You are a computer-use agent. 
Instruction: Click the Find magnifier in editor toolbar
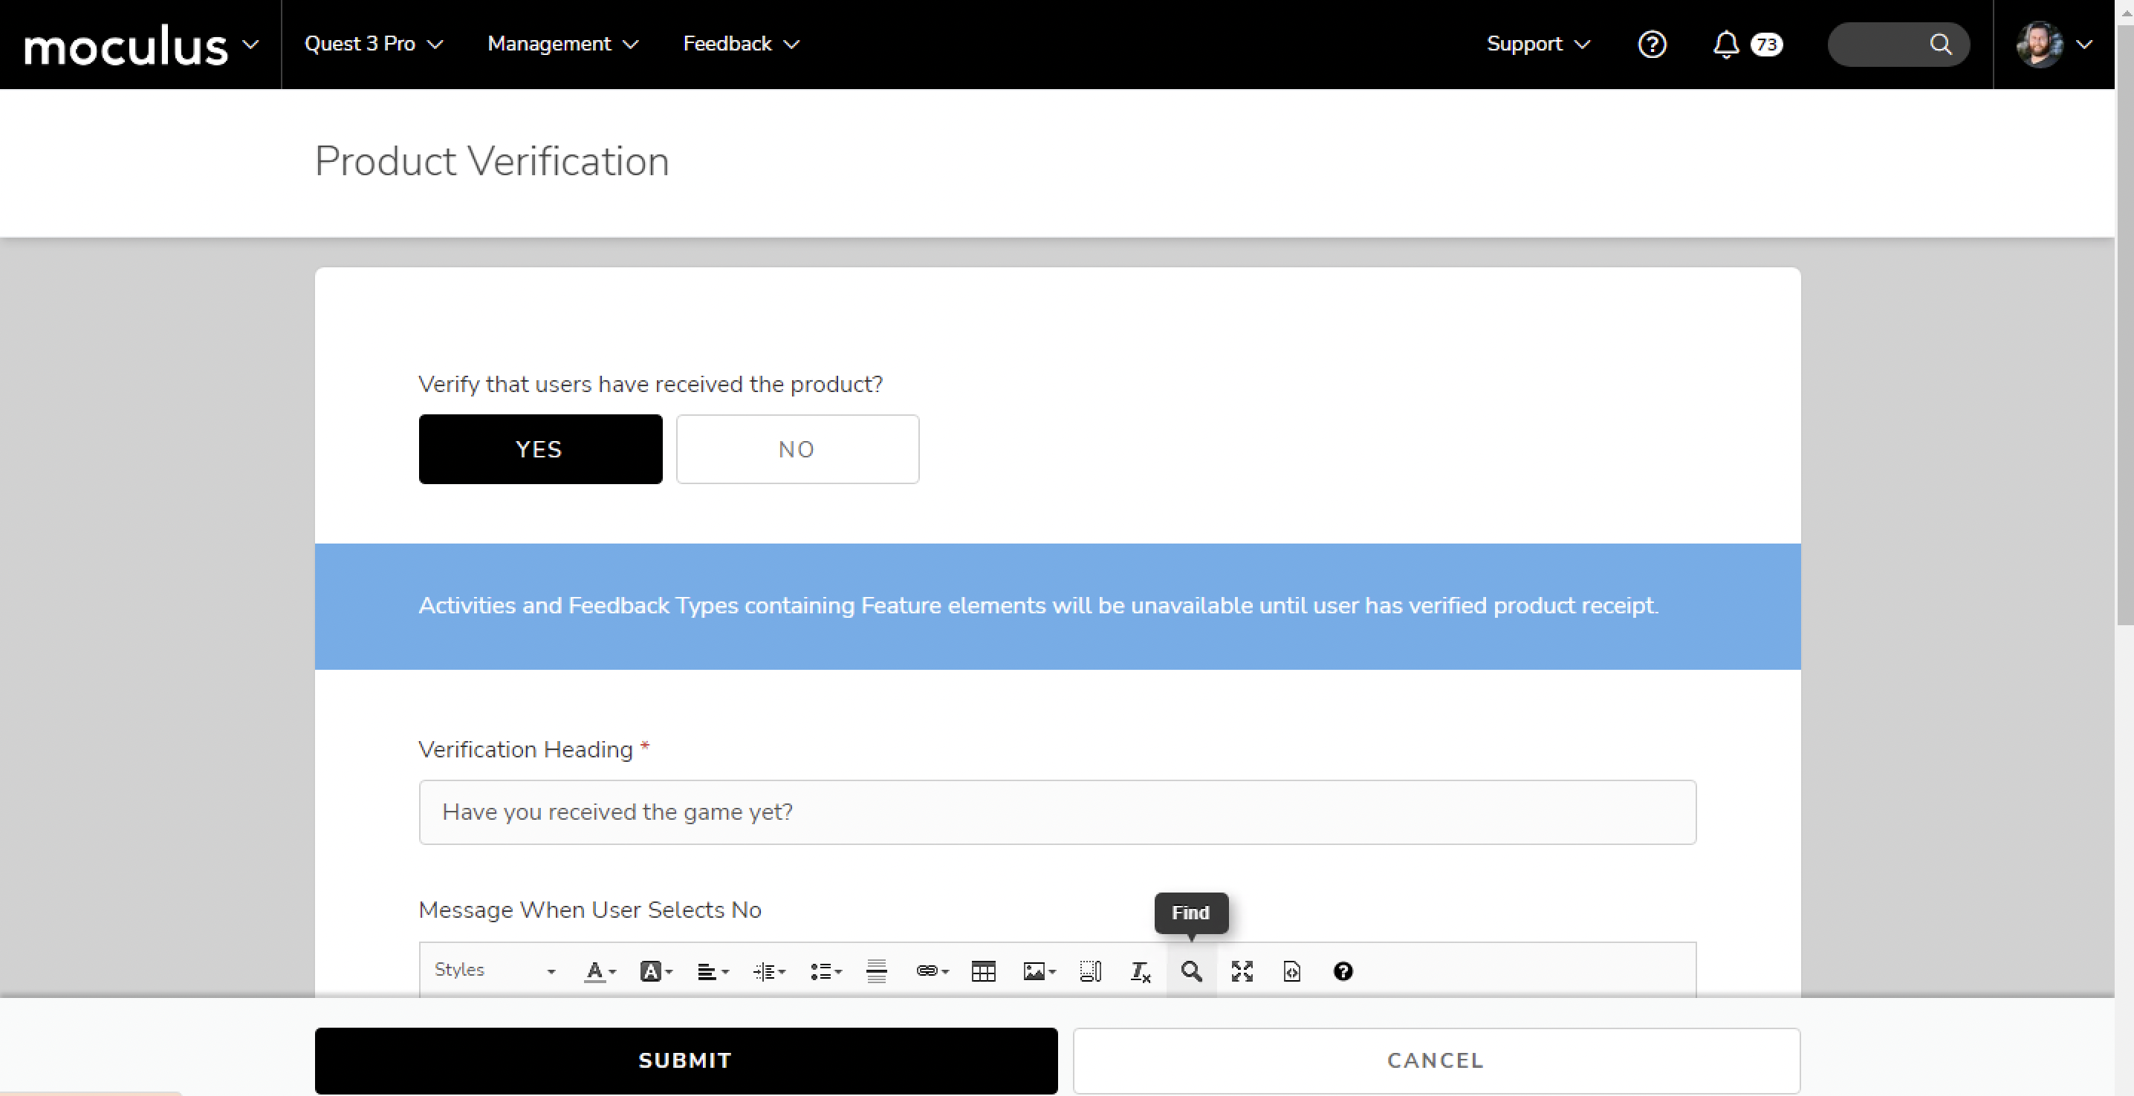[1191, 971]
